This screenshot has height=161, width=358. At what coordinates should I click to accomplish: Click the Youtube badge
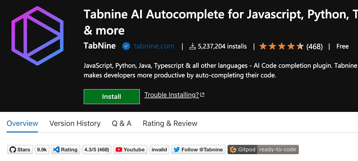coord(130,149)
